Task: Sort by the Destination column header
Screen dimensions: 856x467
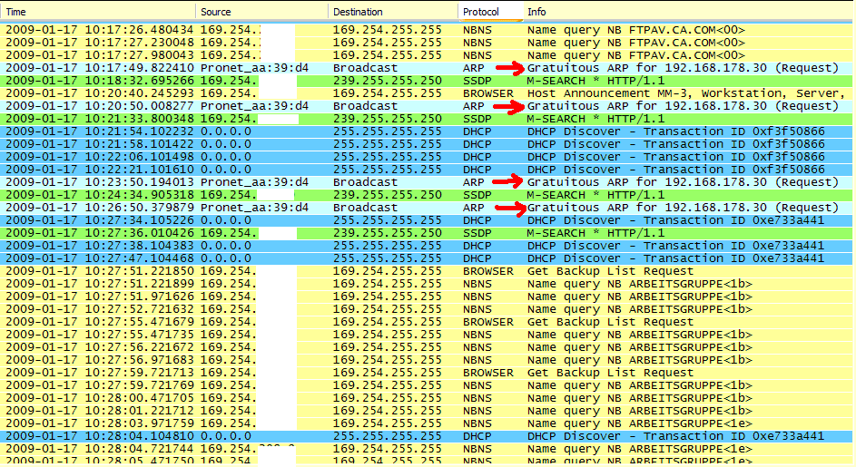Action: (393, 12)
